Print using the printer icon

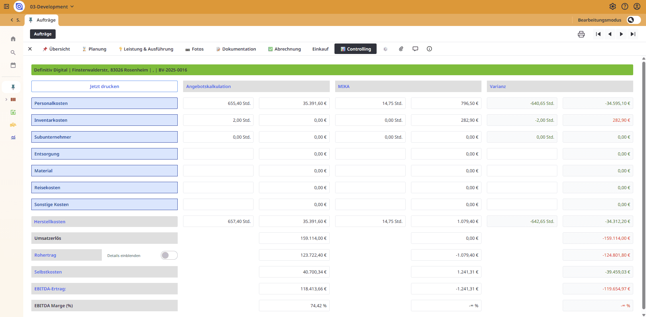tap(581, 34)
